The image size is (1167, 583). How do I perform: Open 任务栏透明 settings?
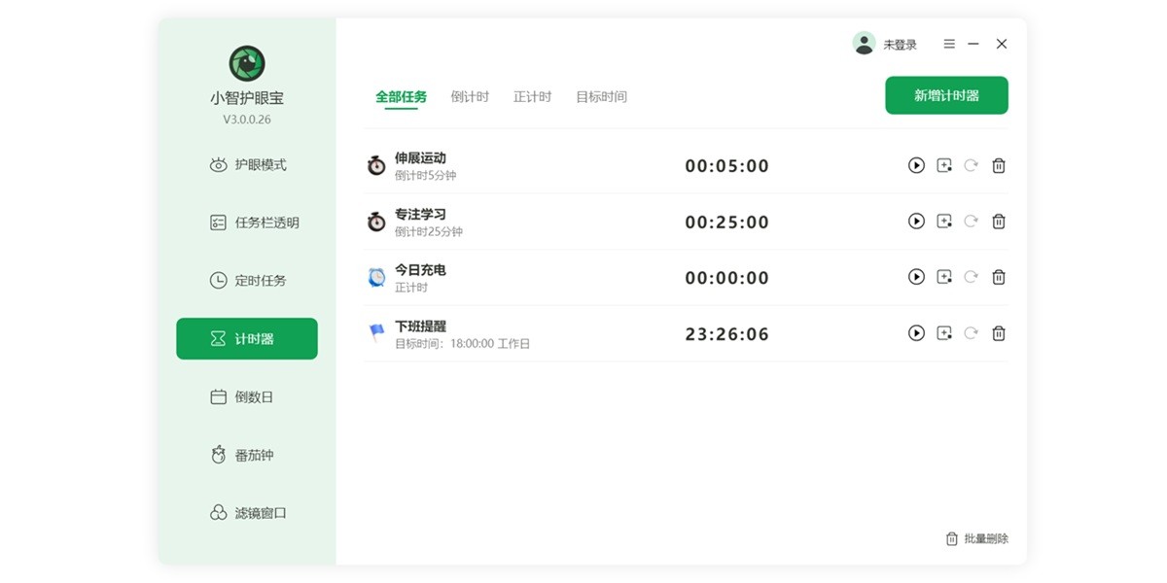[246, 223]
